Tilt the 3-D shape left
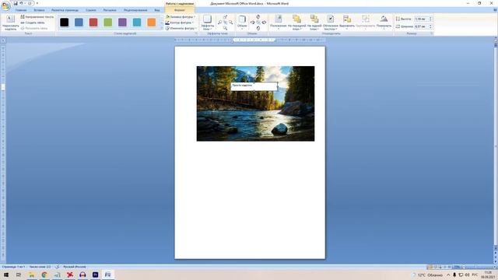The image size is (498, 280). (x=252, y=23)
